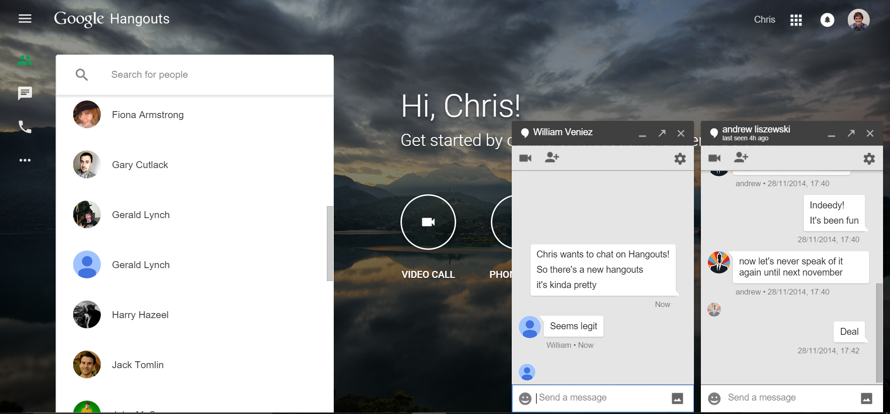Start video call in andrew liszewski chat

point(714,158)
